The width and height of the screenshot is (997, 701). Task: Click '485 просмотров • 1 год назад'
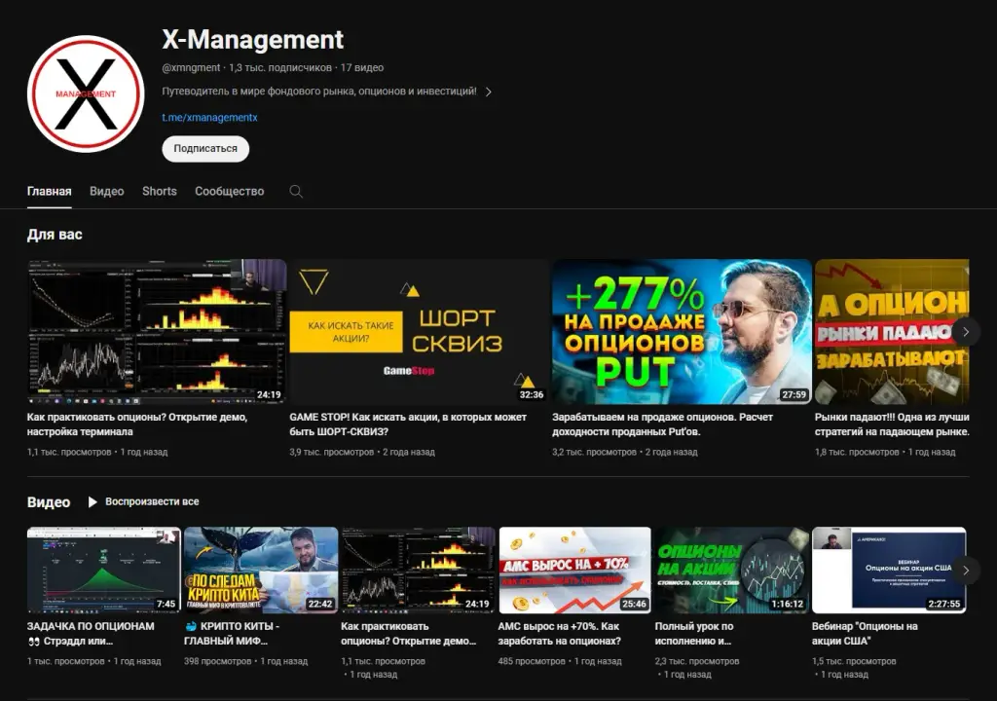[x=560, y=661]
